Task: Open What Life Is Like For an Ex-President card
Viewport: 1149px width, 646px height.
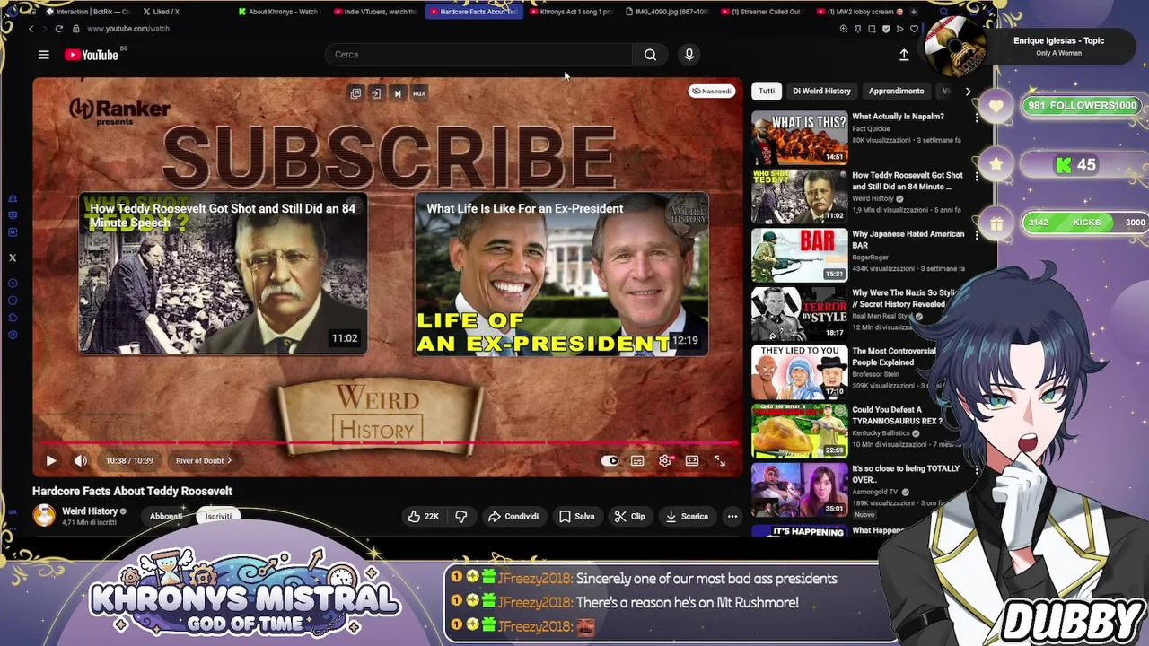Action: pos(562,274)
